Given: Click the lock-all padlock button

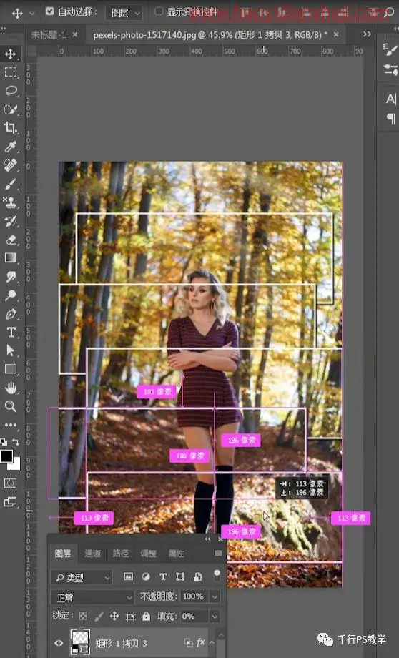Looking at the screenshot, I should point(146,616).
